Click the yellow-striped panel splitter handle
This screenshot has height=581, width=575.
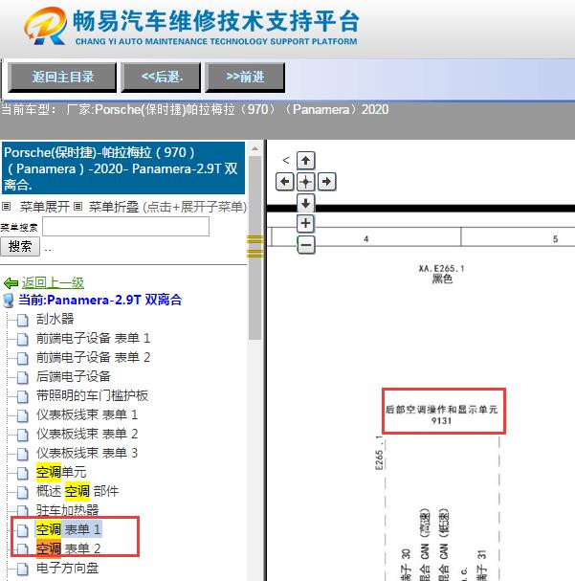(x=255, y=246)
